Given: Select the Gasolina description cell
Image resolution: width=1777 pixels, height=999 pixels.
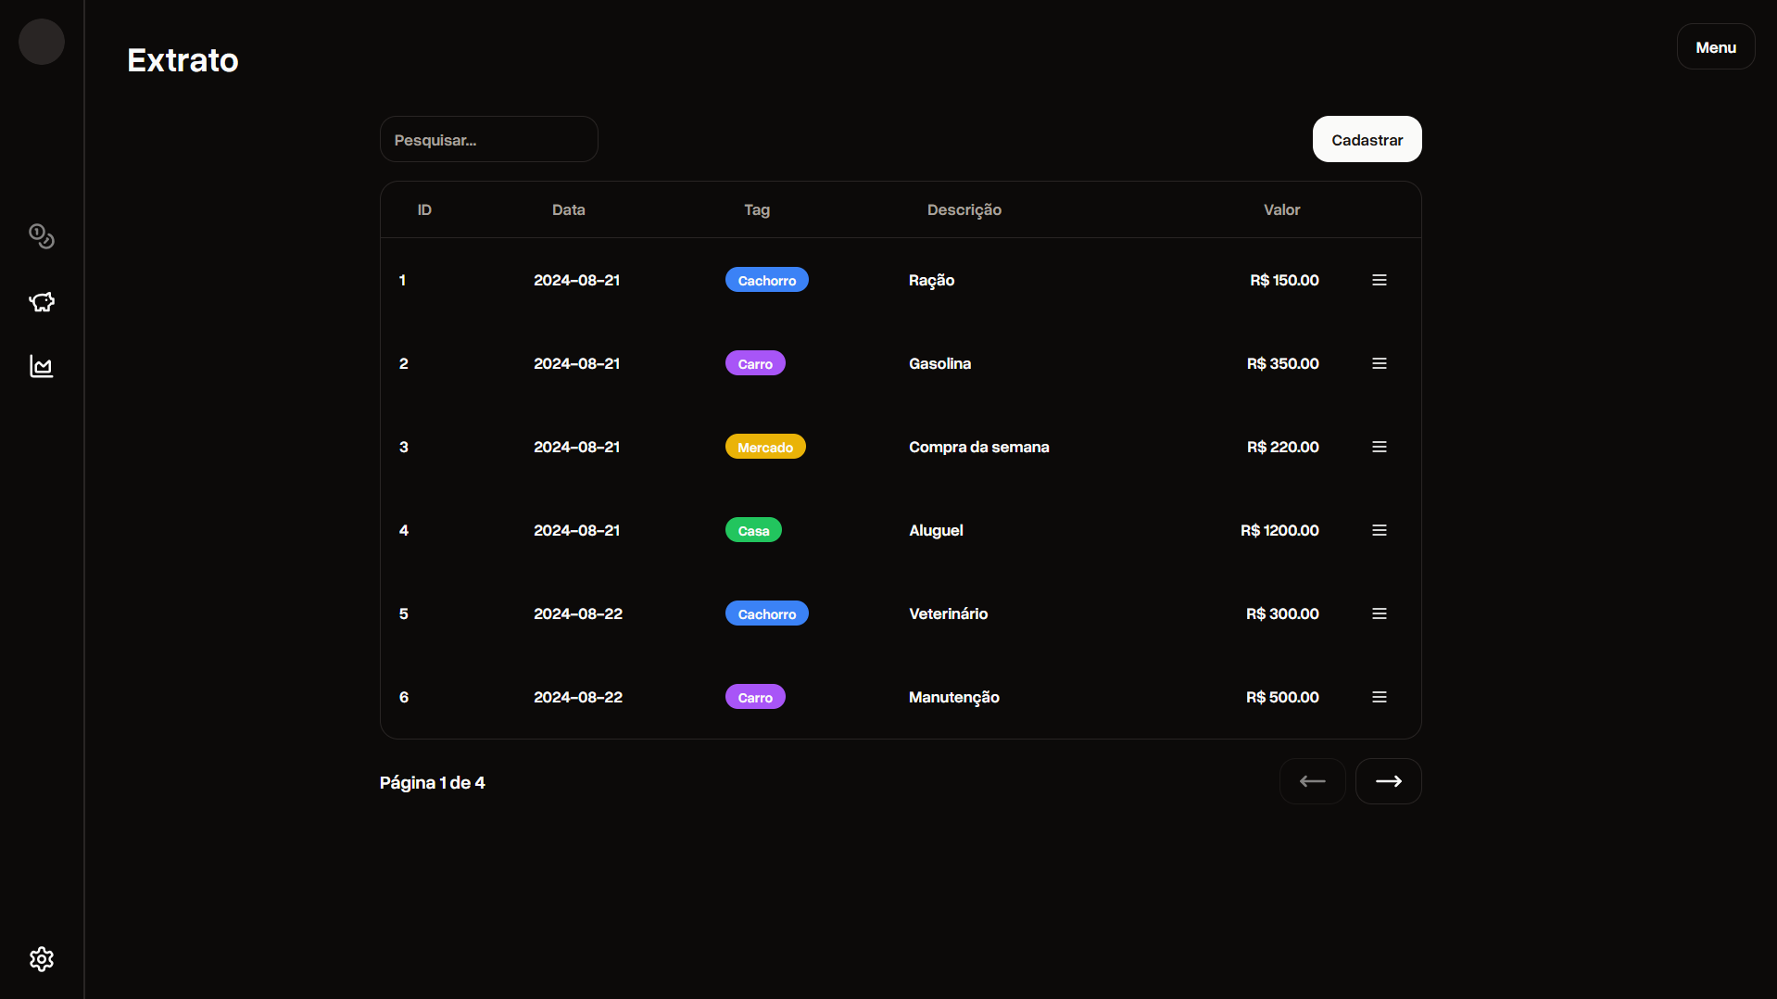Looking at the screenshot, I should (x=939, y=363).
